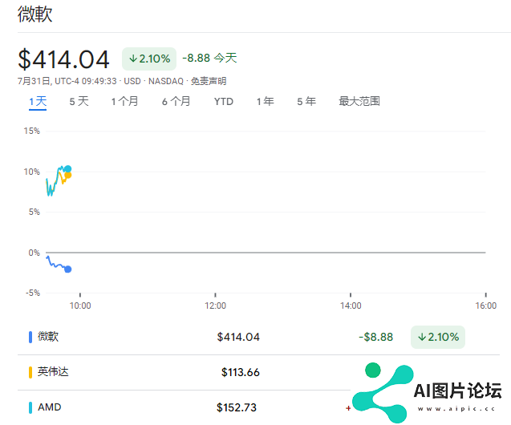The image size is (511, 425).
Task: Select the YTD range tab
Action: [224, 102]
